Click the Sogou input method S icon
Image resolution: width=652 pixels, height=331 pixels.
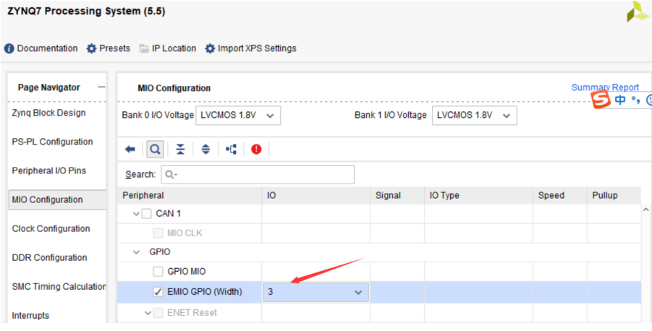tap(601, 100)
